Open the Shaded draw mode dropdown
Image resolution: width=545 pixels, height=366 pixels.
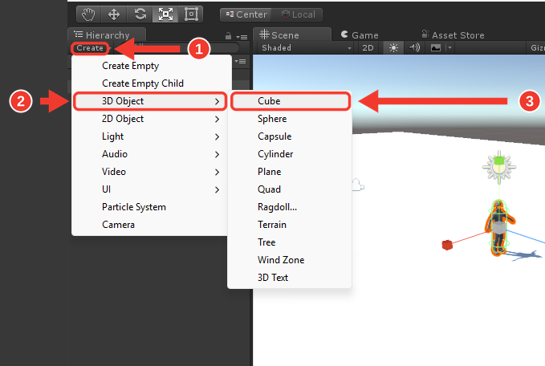pyautogui.click(x=307, y=48)
